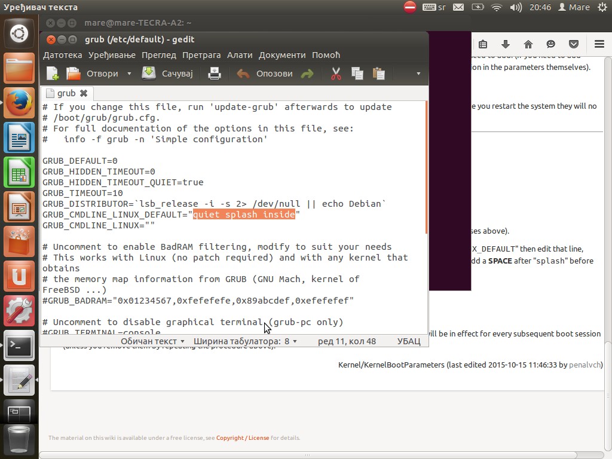Open the Wi-Fi network indicator
The width and height of the screenshot is (612, 459).
497,7
